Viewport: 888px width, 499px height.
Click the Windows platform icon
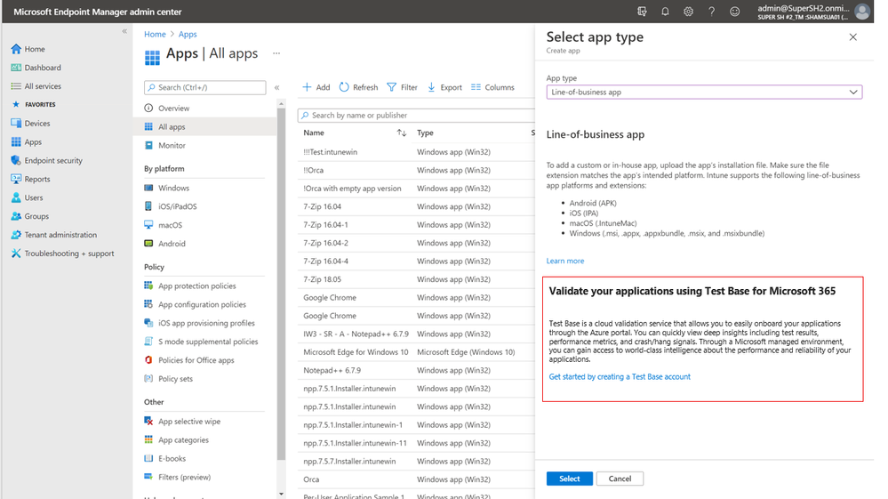pos(148,188)
